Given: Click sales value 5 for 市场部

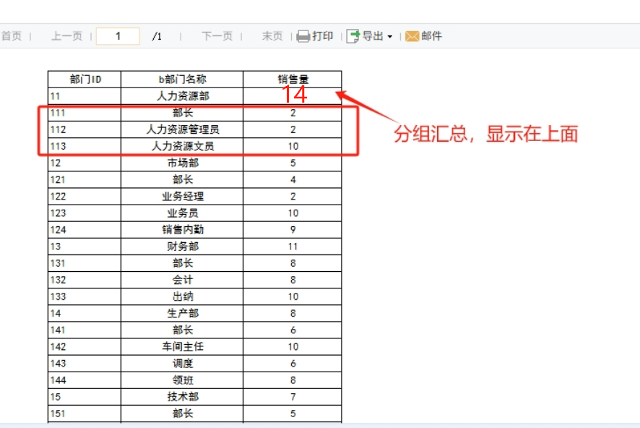Looking at the screenshot, I should click(293, 163).
